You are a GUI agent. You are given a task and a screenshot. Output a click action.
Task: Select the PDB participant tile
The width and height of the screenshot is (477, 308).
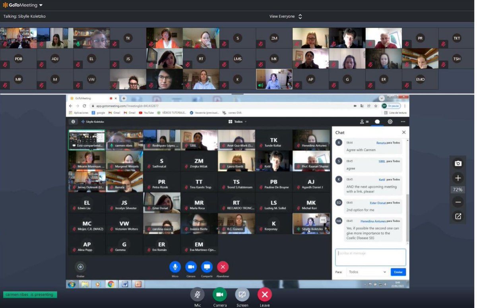click(x=18, y=59)
